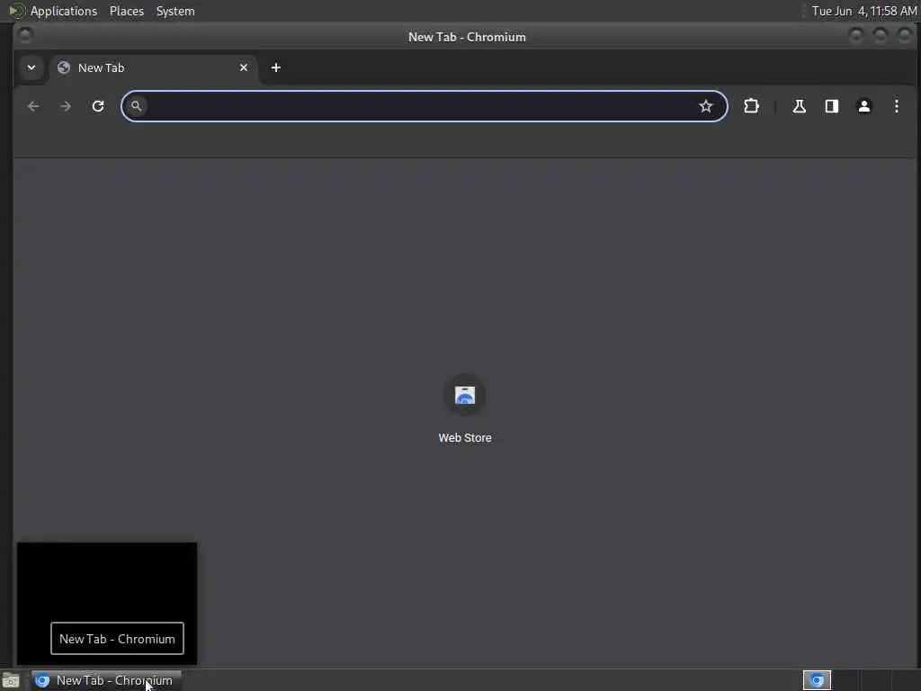The image size is (921, 691).
Task: Go forward using the forward arrow
Action: tap(66, 106)
